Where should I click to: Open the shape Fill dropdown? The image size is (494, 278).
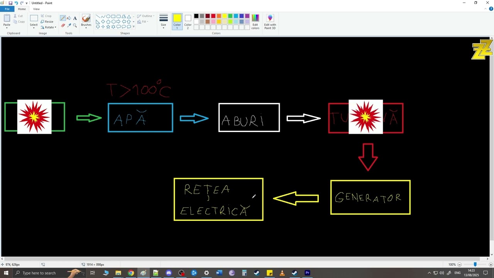coord(142,22)
